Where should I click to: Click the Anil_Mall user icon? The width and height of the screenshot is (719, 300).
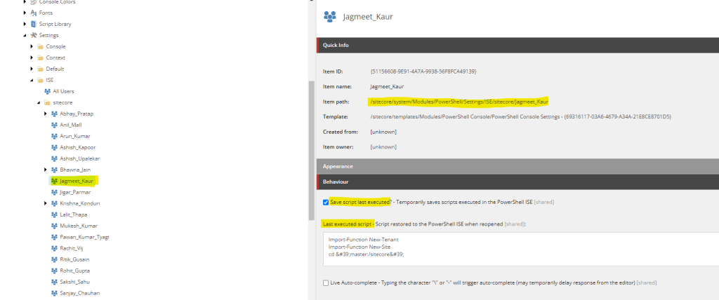[54, 125]
